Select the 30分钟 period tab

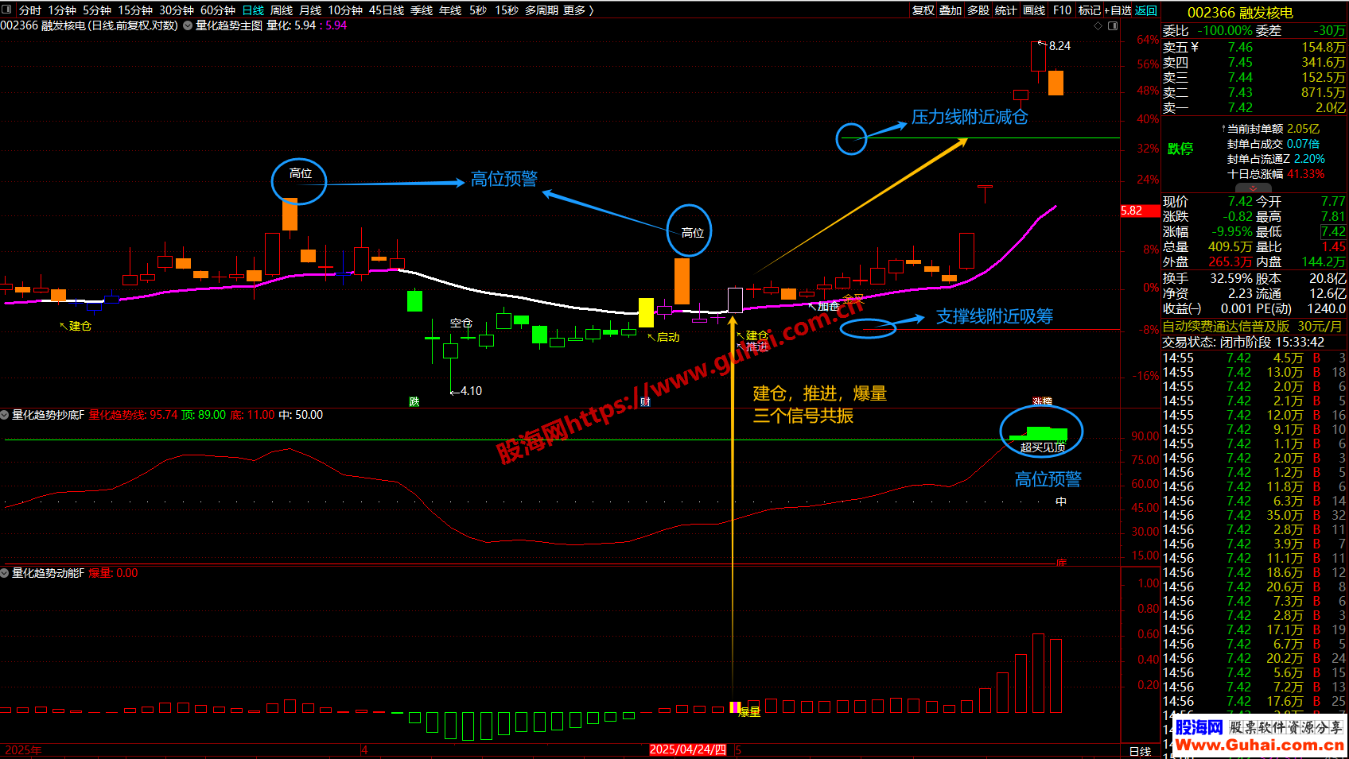click(177, 10)
